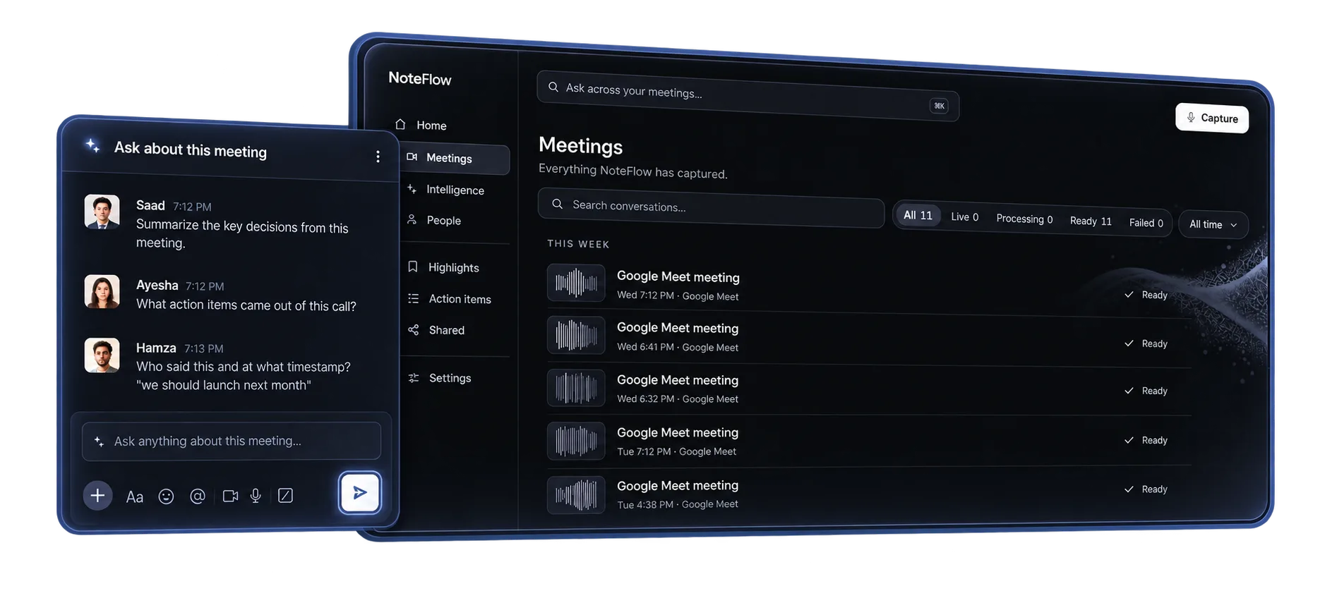
Task: Select the 'Live 0' filter tab
Action: click(964, 217)
